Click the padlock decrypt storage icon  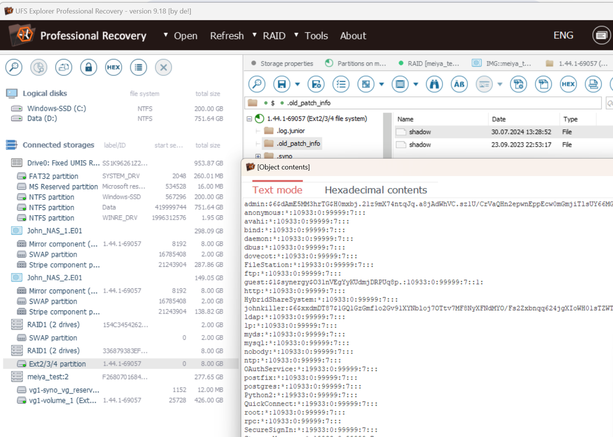[89, 67]
